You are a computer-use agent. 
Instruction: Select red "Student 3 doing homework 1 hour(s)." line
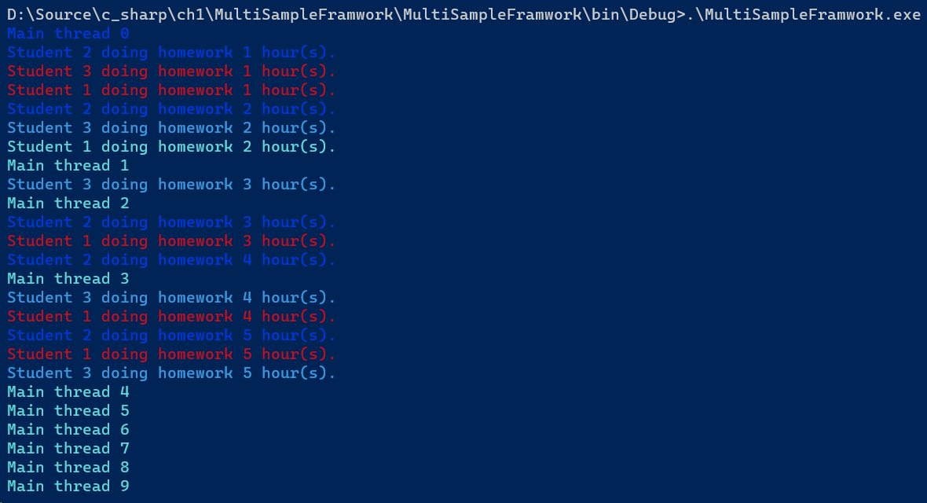click(171, 71)
